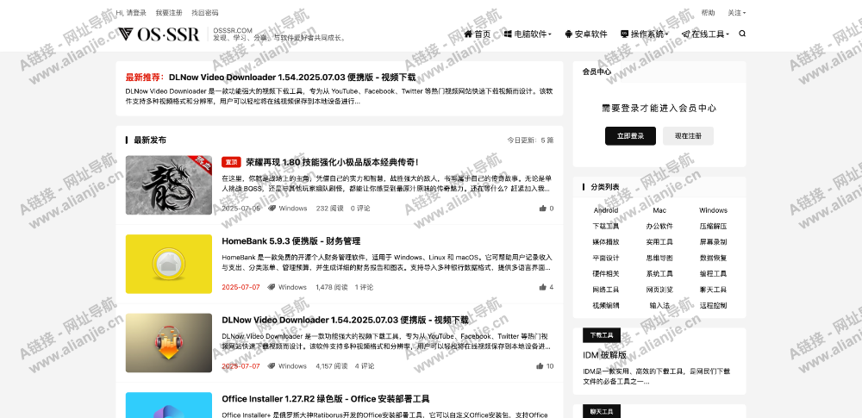Click the black 聊天工具 tag label
Image resolution: width=862 pixels, height=418 pixels.
[x=602, y=411]
